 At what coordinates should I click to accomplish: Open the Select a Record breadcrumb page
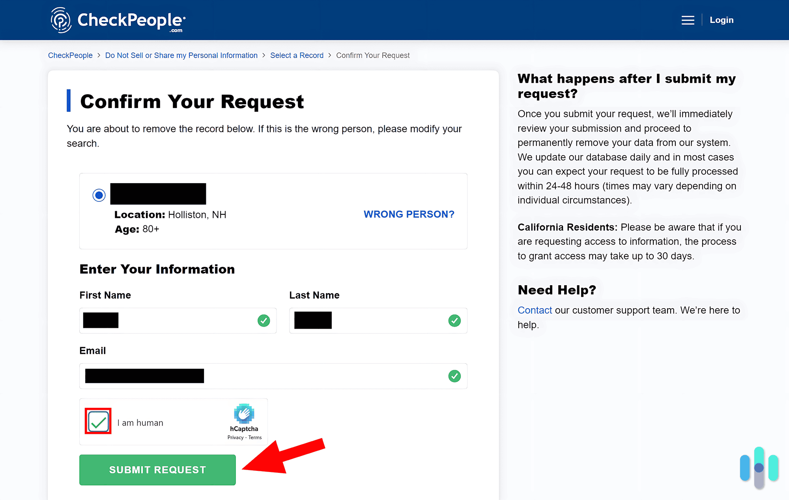click(x=297, y=55)
